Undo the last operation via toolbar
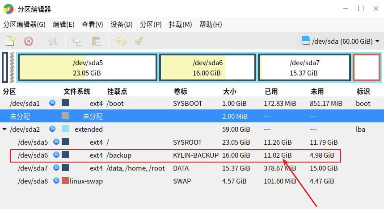Screen dimensions: 384x209 (120, 41)
